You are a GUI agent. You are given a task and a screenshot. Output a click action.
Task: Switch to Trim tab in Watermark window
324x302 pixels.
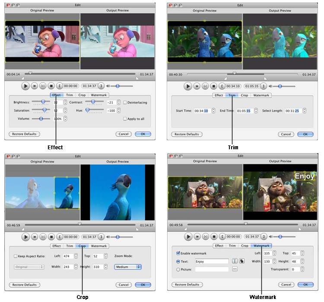click(x=232, y=245)
